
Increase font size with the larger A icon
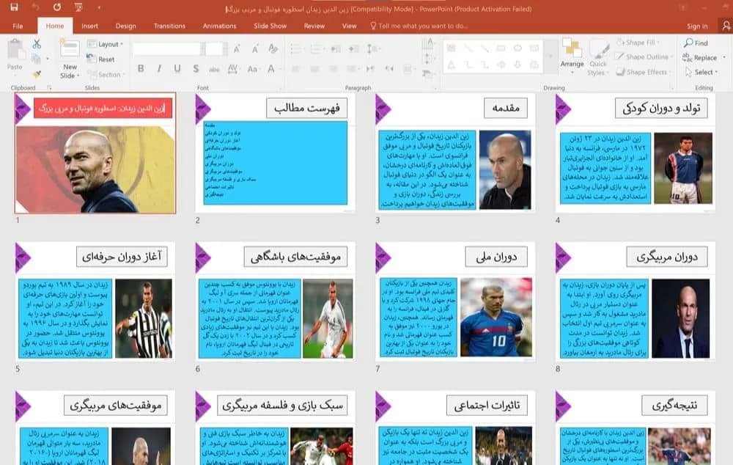[237, 48]
